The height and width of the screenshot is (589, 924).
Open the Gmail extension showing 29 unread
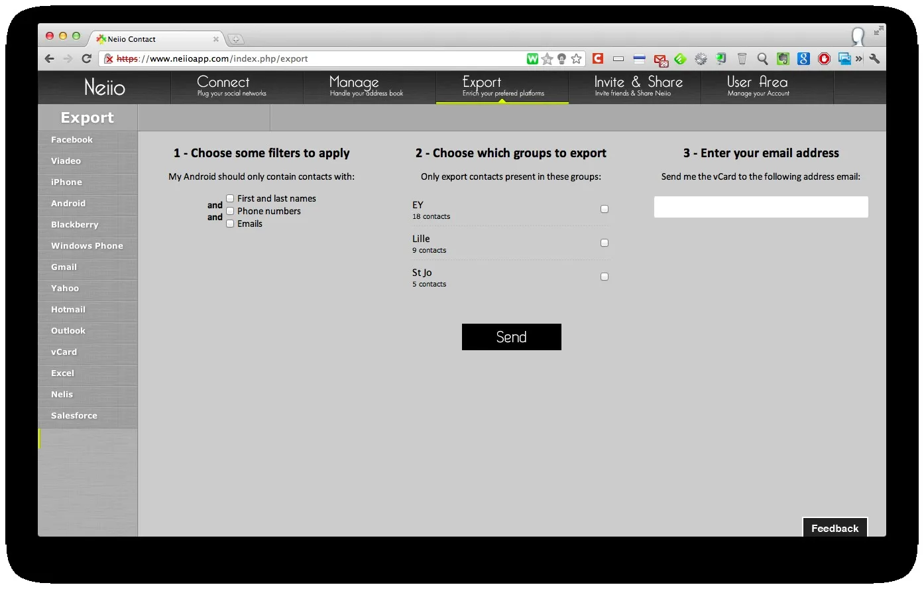(x=661, y=60)
